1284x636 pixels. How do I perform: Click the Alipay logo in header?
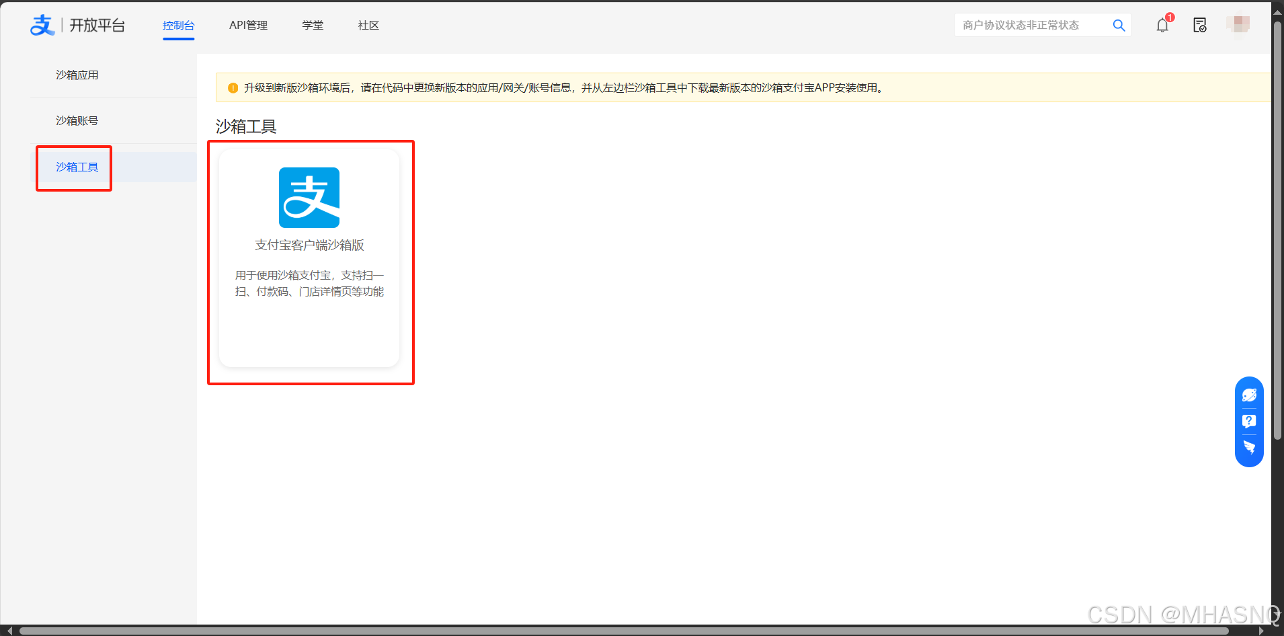pyautogui.click(x=42, y=26)
